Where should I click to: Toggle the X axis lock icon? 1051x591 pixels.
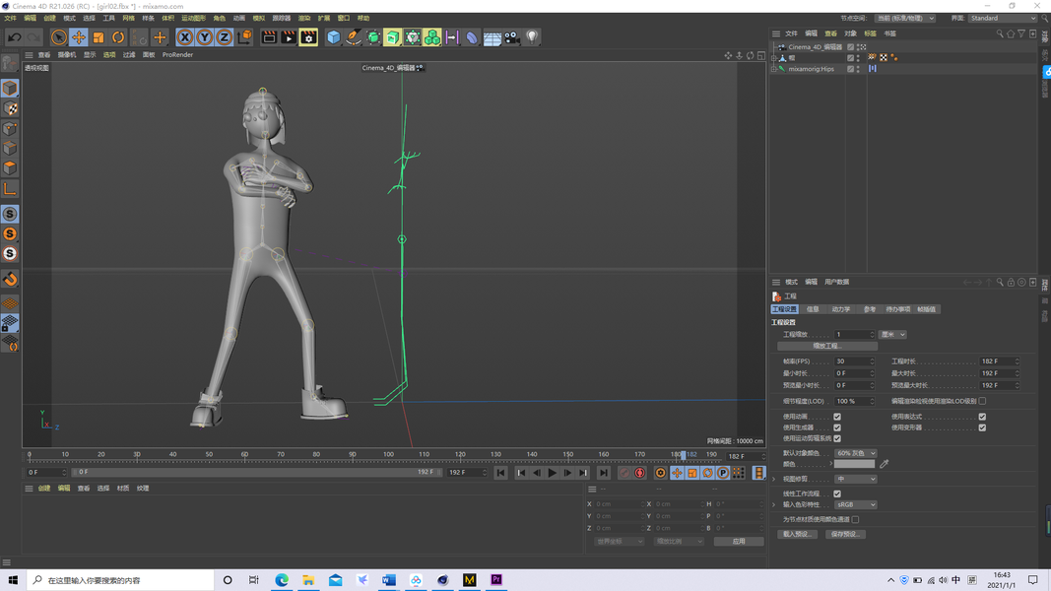pos(184,37)
